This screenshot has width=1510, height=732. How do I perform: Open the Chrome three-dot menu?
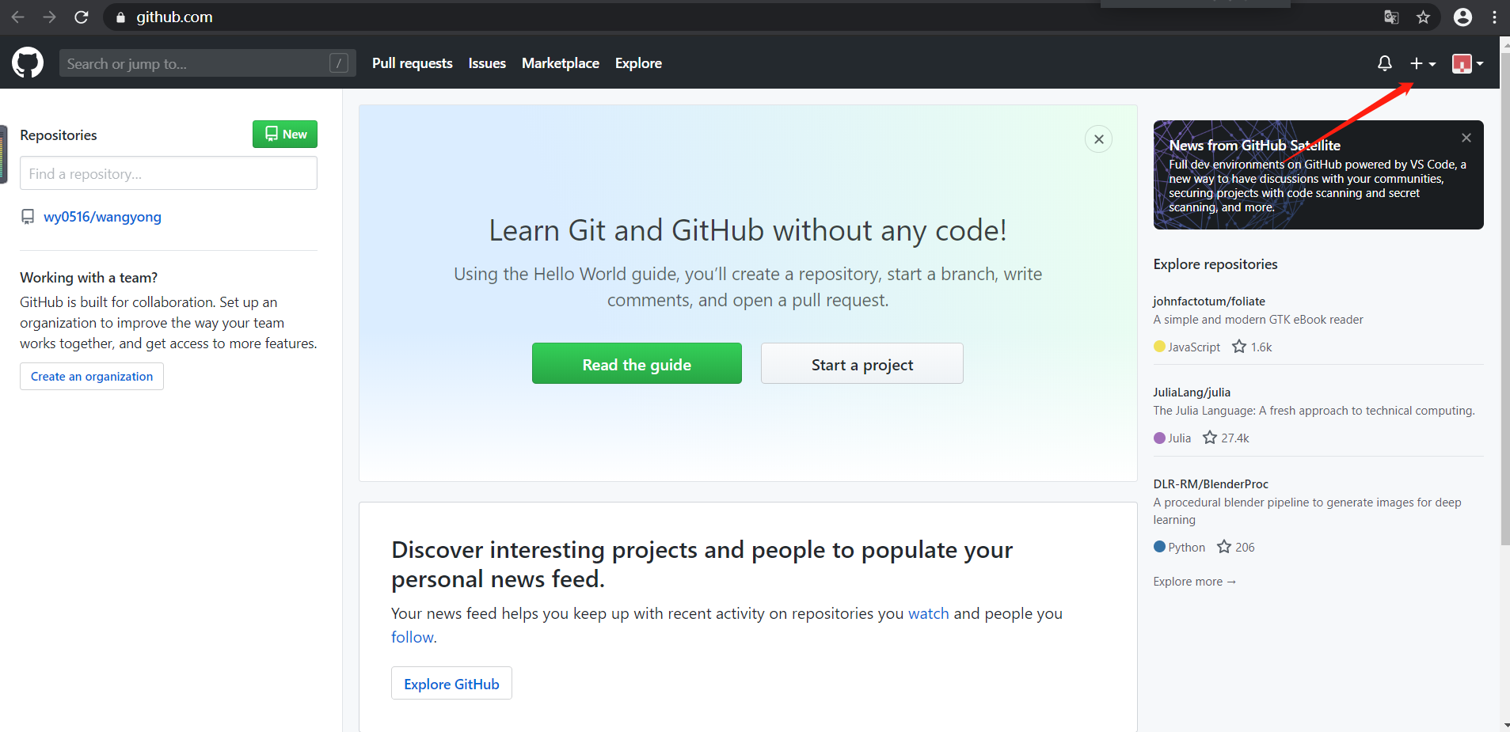[1494, 17]
